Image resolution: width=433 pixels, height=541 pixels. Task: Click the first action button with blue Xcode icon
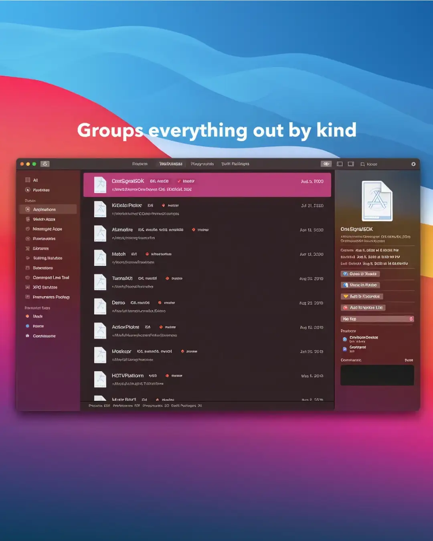[360, 274]
